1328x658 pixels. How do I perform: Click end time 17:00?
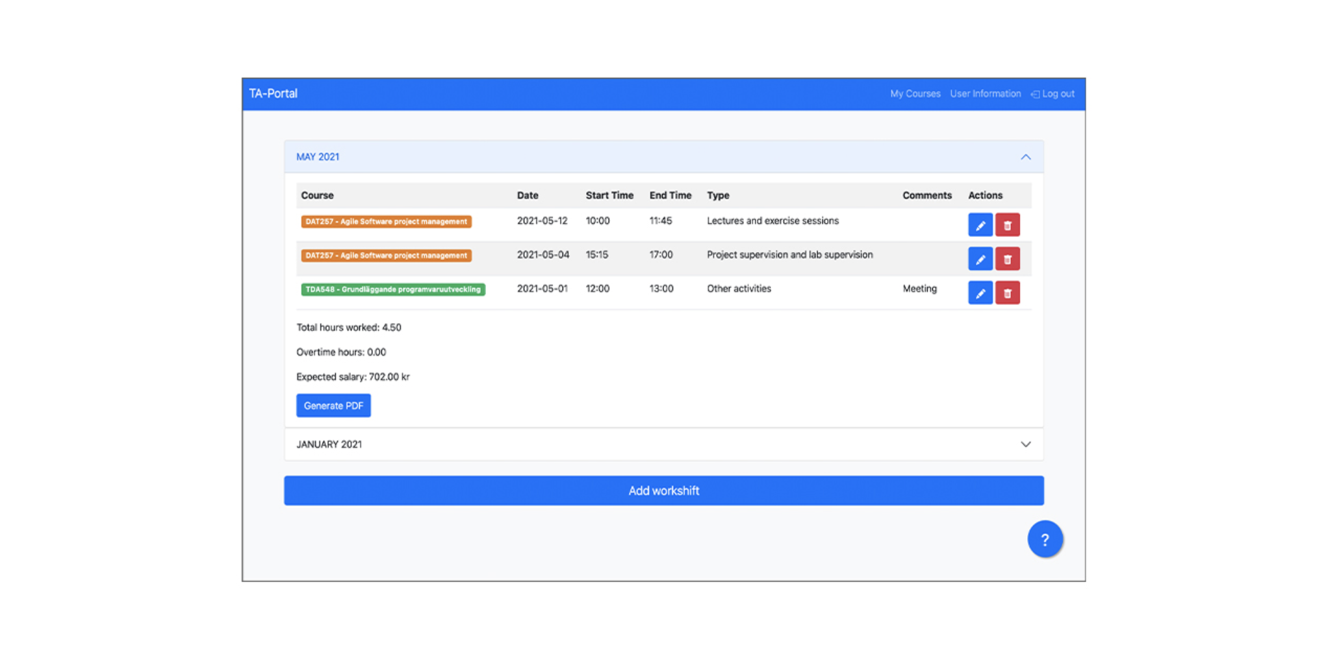point(661,254)
